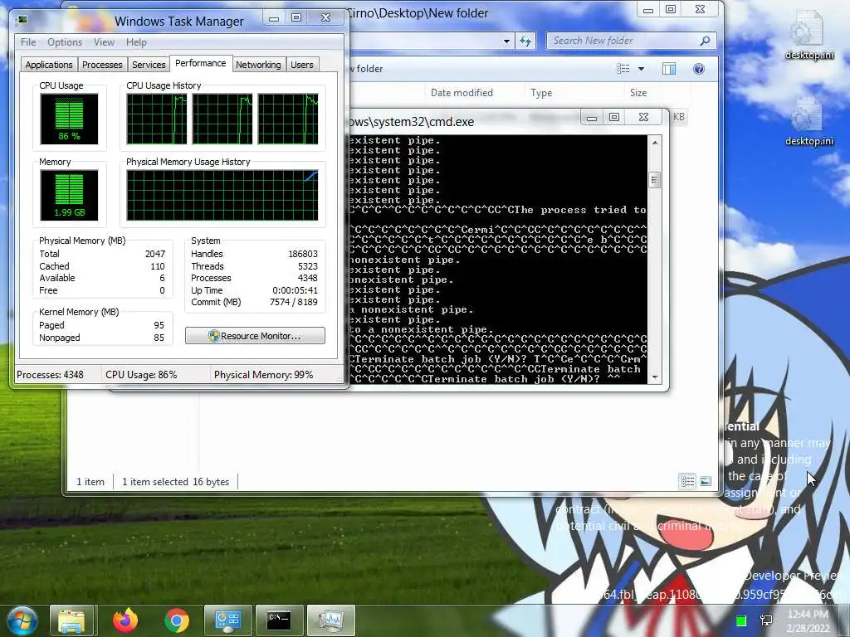The image size is (850, 637).
Task: Click the Up Time value 0:00:05:41
Action: coord(295,290)
